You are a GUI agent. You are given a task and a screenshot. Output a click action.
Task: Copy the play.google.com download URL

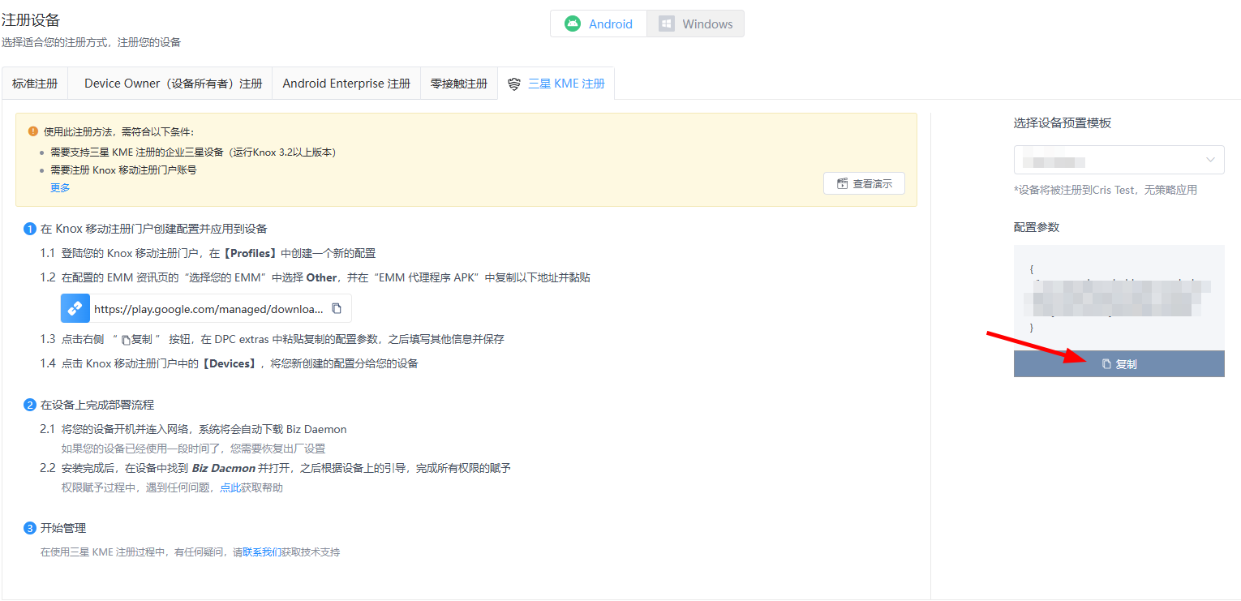tap(337, 308)
